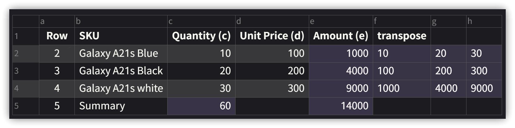
Task: Select column header e
Action: 341,21
